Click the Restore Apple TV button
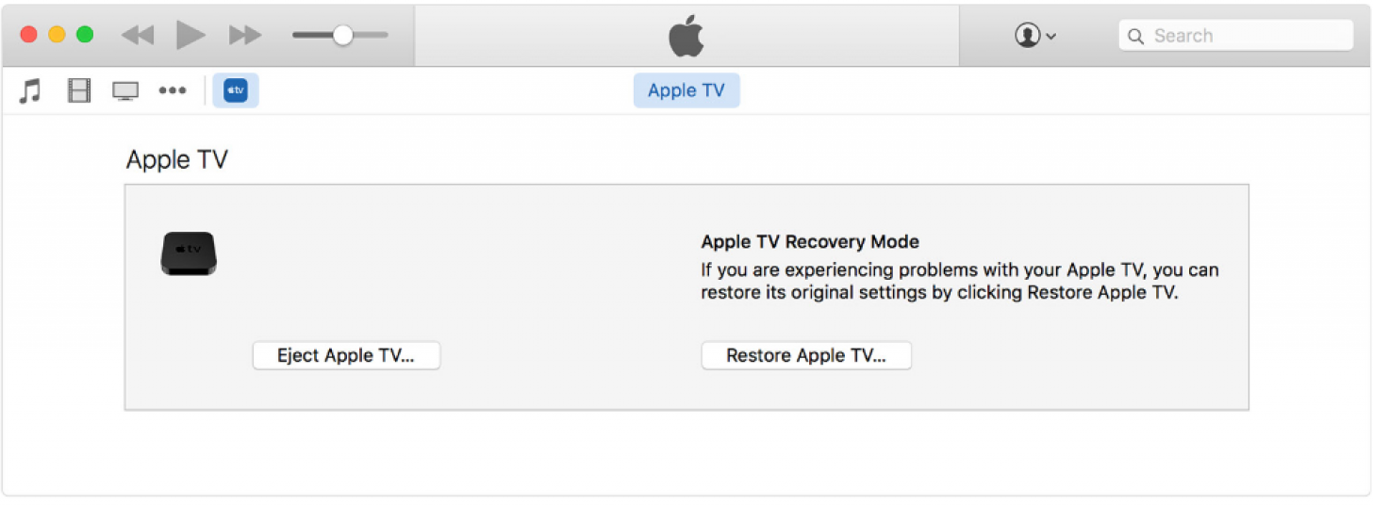 [x=806, y=355]
